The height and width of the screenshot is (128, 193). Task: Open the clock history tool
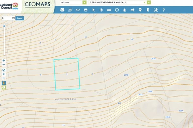tap(117, 10)
